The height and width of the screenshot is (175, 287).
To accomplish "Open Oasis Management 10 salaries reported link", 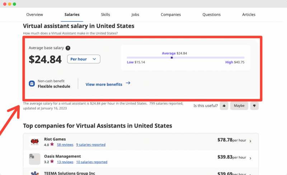I will (x=92, y=162).
